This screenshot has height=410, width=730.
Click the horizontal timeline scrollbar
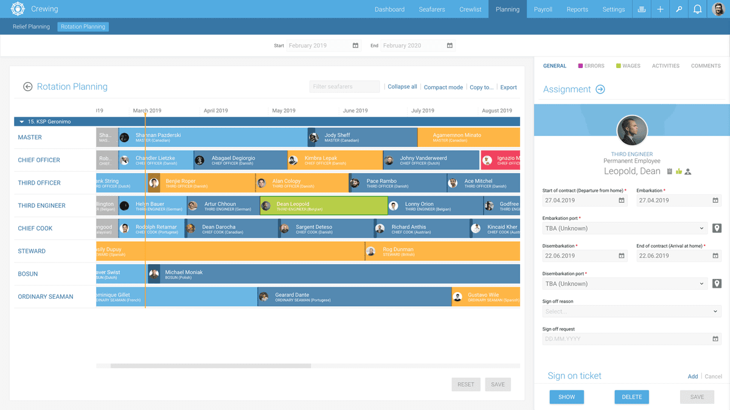pos(210,366)
